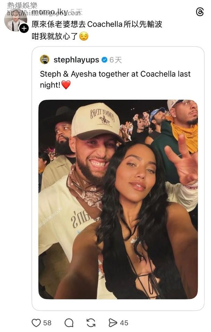
Task: Click the blue verified badge beside stephlayups
Action: tap(104, 60)
